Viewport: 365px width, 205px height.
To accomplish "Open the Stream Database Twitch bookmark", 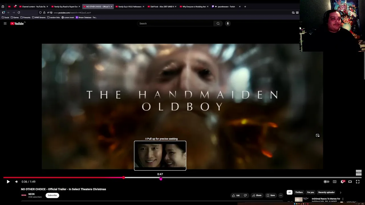I will tap(86, 17).
